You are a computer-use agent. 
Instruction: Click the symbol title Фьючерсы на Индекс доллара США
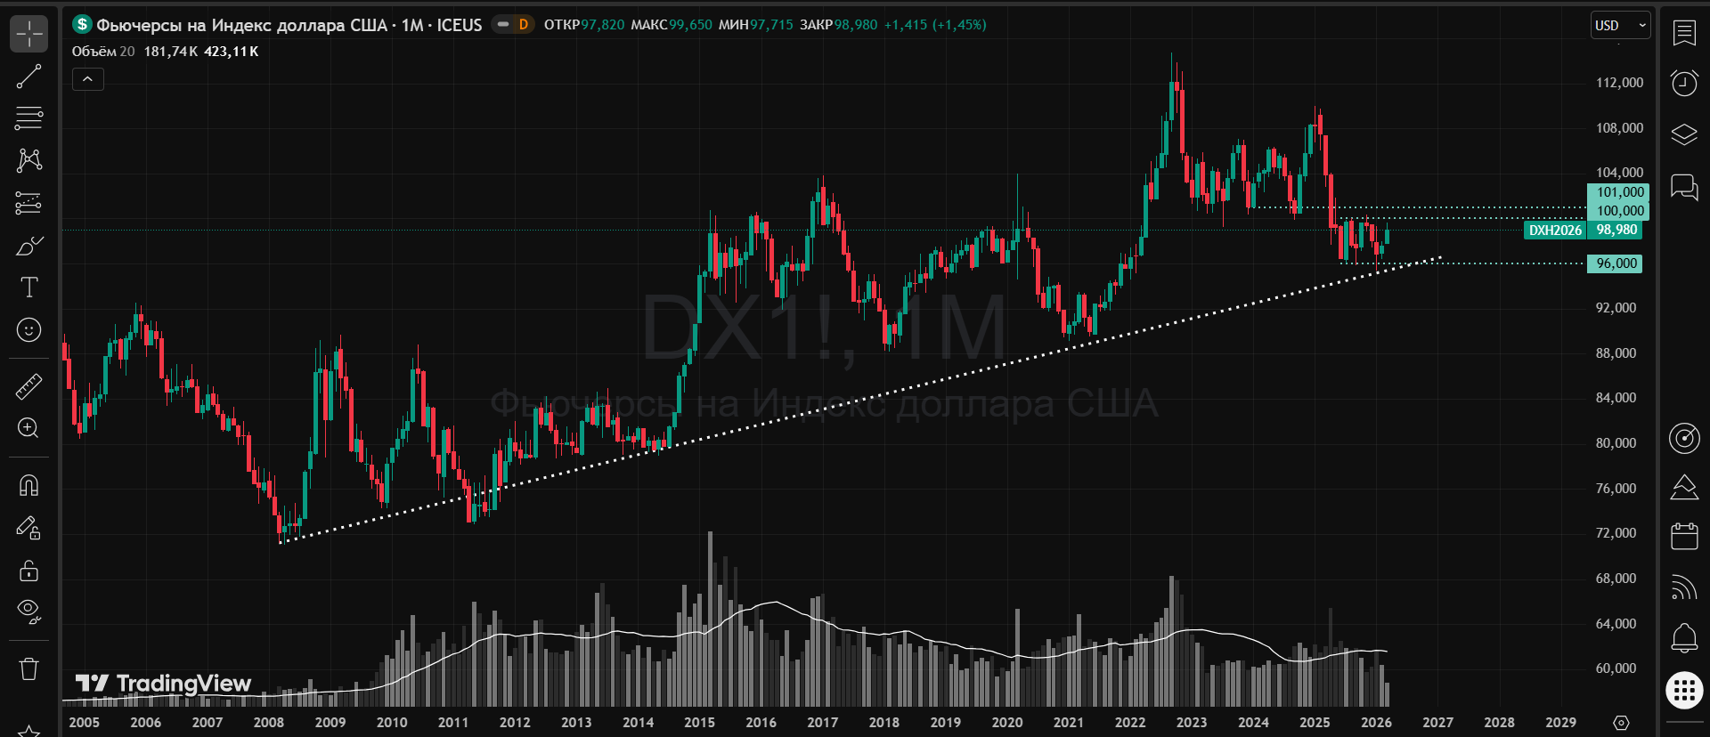241,25
